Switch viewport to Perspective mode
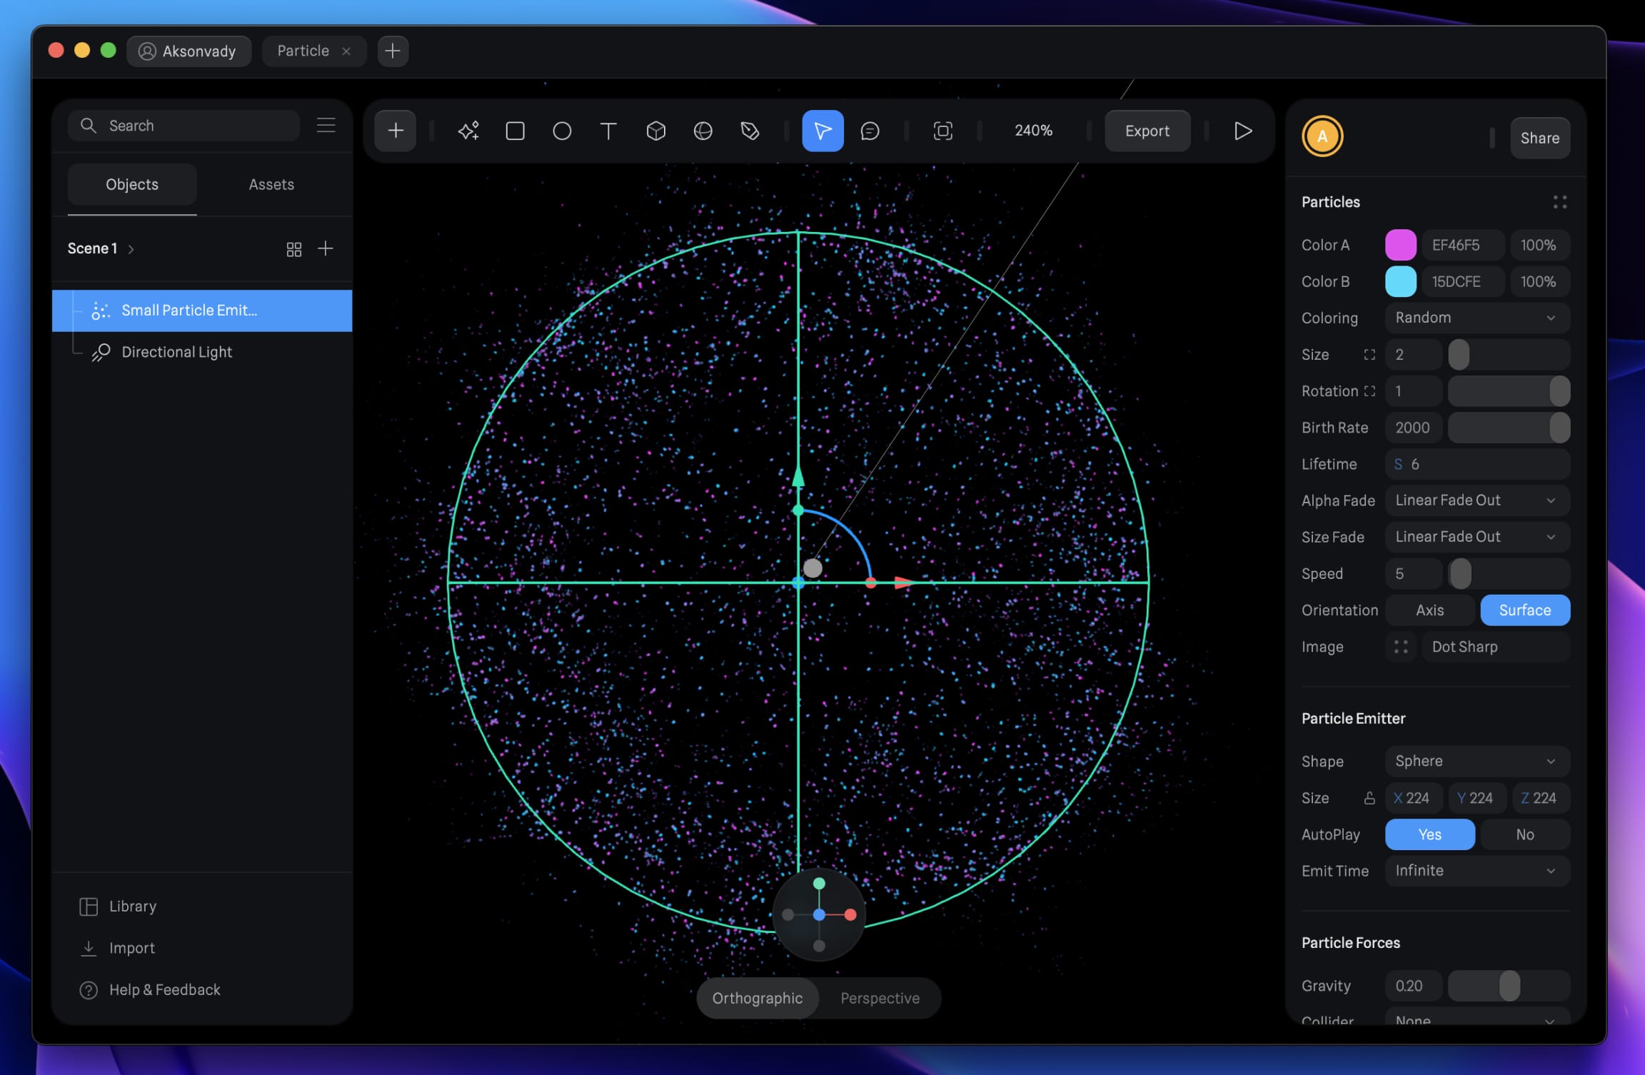This screenshot has width=1645, height=1075. 880,998
